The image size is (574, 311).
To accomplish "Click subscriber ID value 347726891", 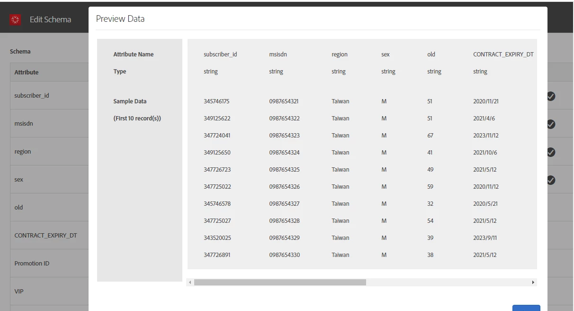I will click(217, 255).
